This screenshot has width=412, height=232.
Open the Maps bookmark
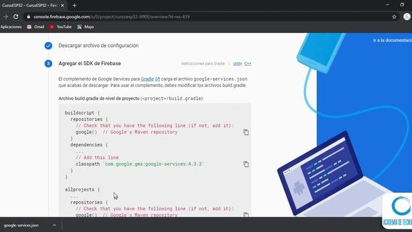point(86,27)
